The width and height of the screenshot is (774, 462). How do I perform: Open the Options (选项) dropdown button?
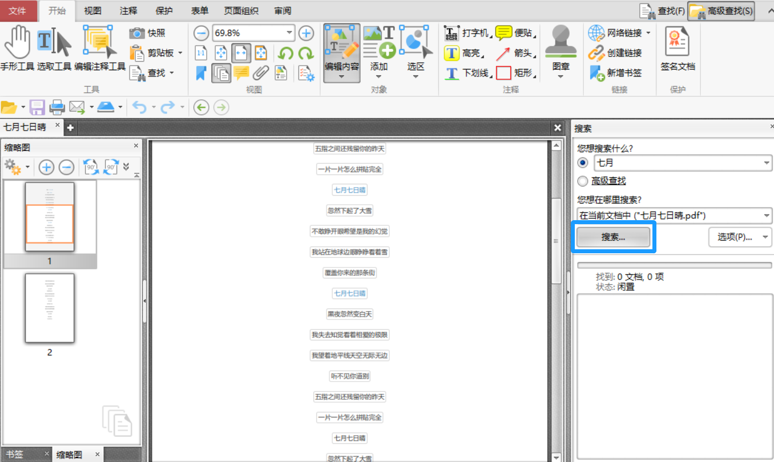point(740,237)
